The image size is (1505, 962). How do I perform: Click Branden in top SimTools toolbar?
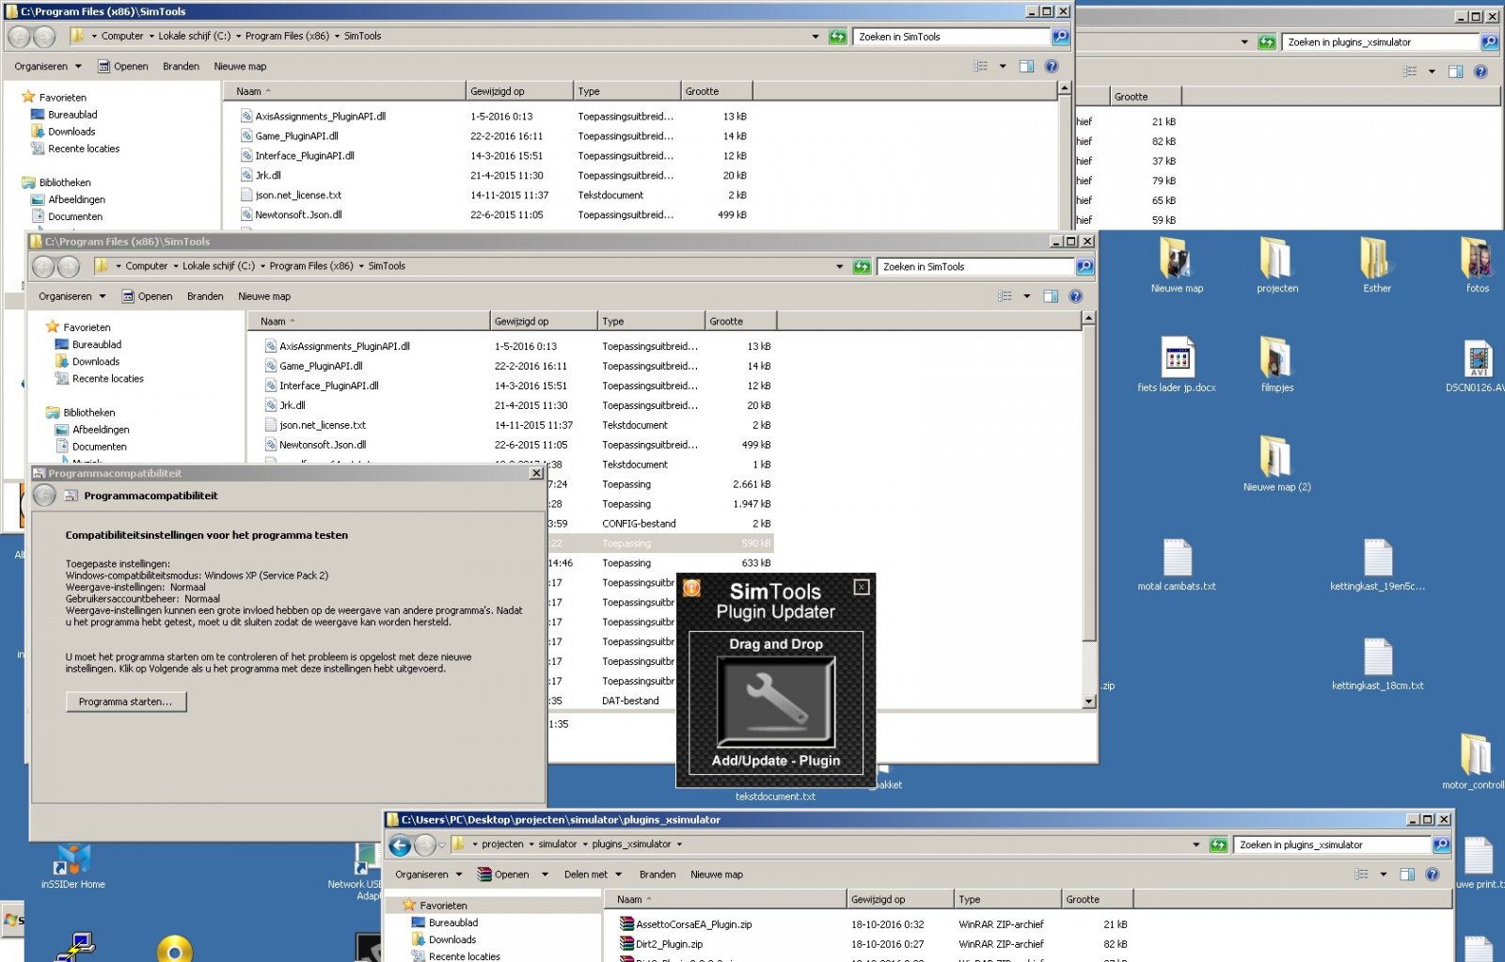pos(181,67)
